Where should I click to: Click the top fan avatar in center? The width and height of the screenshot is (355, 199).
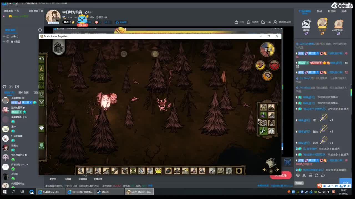322,23
